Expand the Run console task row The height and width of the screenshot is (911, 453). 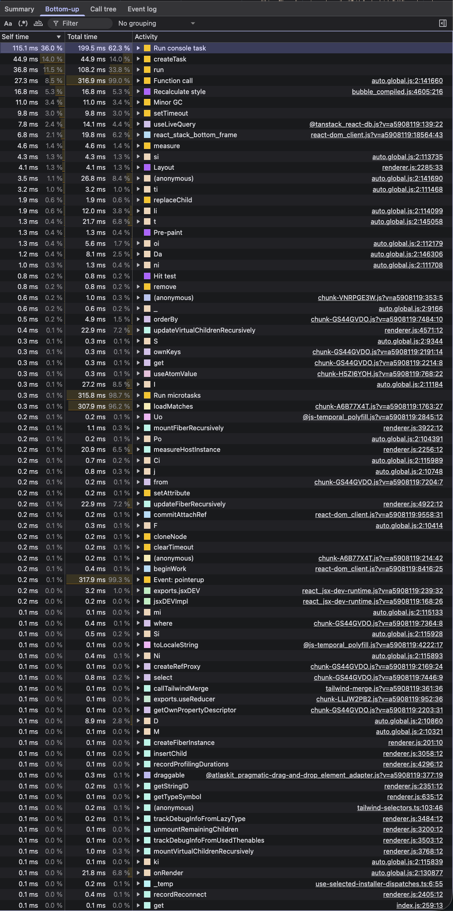[138, 48]
